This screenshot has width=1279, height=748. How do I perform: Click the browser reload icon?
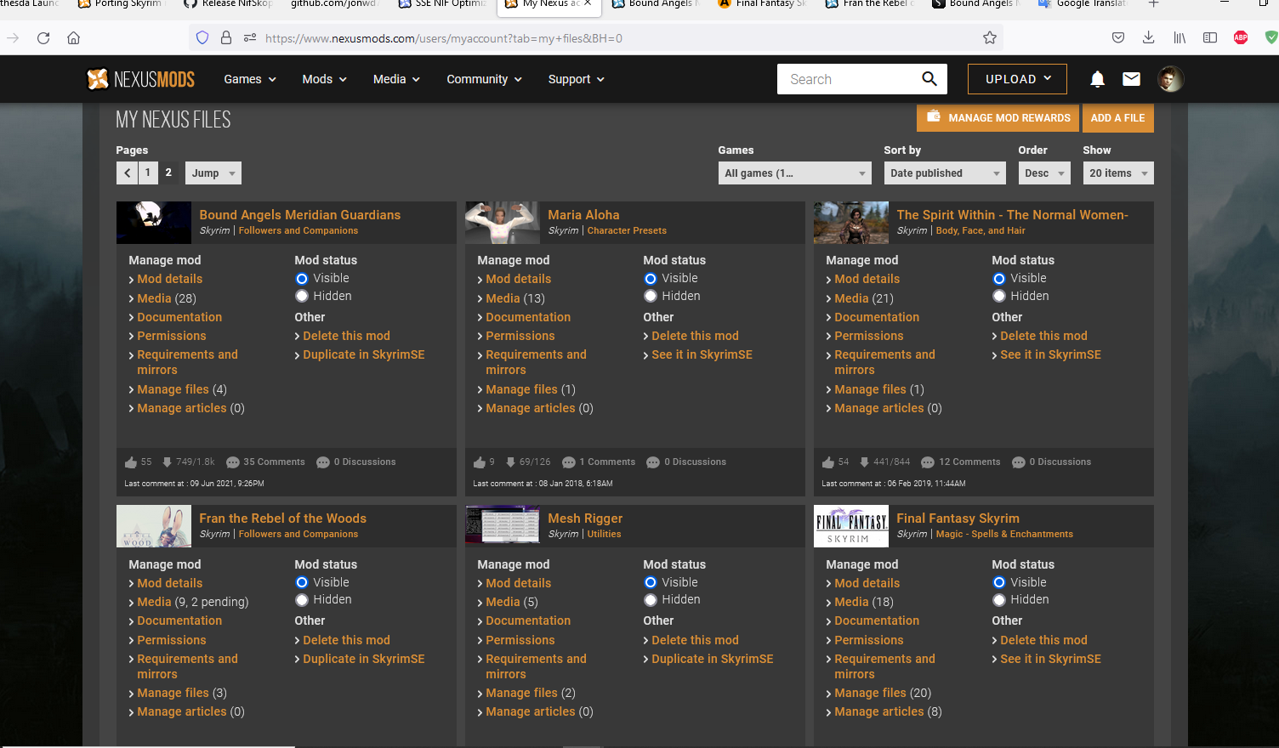click(x=43, y=38)
